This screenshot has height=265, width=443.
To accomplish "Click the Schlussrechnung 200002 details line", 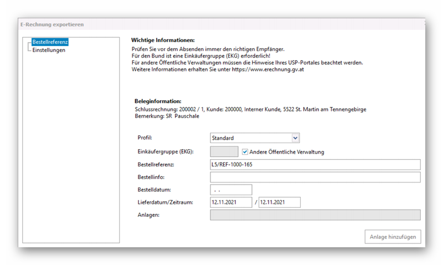I will click(250, 109).
